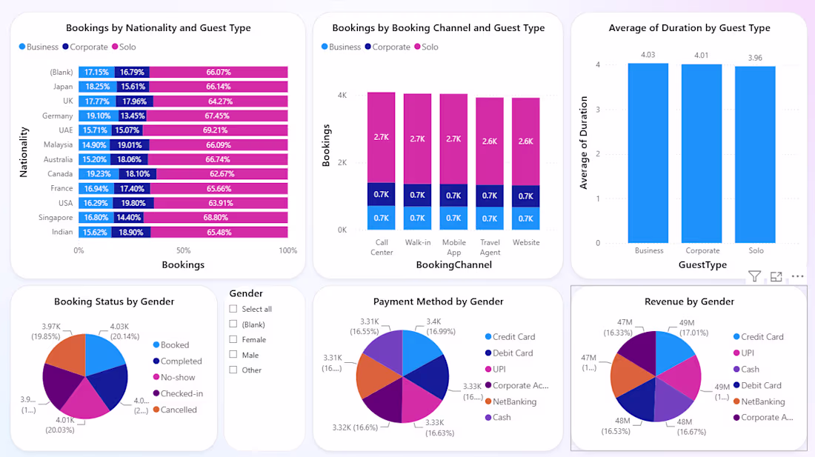Click the Payment Method by Gender title

tap(438, 301)
